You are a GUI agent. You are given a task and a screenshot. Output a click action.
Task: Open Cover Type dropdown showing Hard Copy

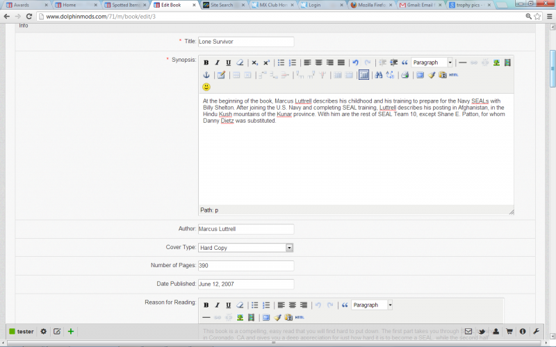[246, 248]
